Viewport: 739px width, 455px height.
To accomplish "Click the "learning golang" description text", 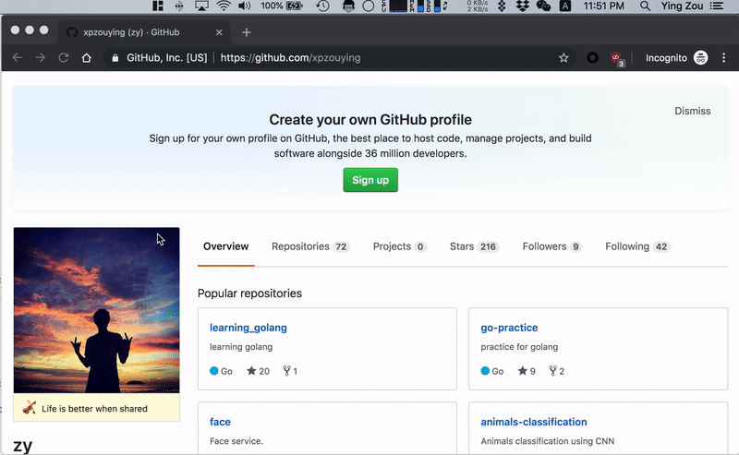I will pos(241,347).
